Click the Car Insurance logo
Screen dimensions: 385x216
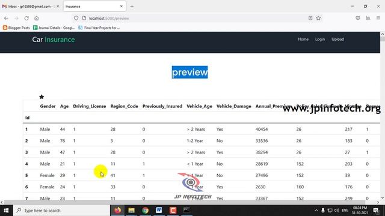54,40
